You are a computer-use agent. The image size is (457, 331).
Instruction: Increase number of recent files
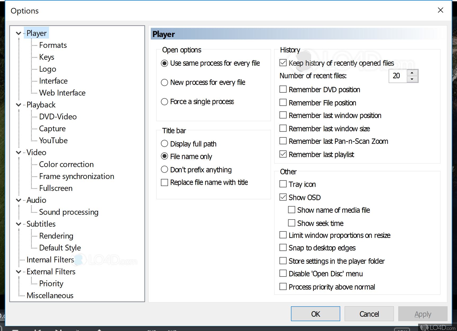pos(412,73)
